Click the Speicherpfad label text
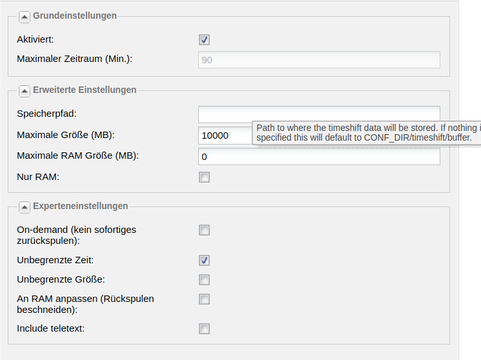The width and height of the screenshot is (481, 360). 46,114
